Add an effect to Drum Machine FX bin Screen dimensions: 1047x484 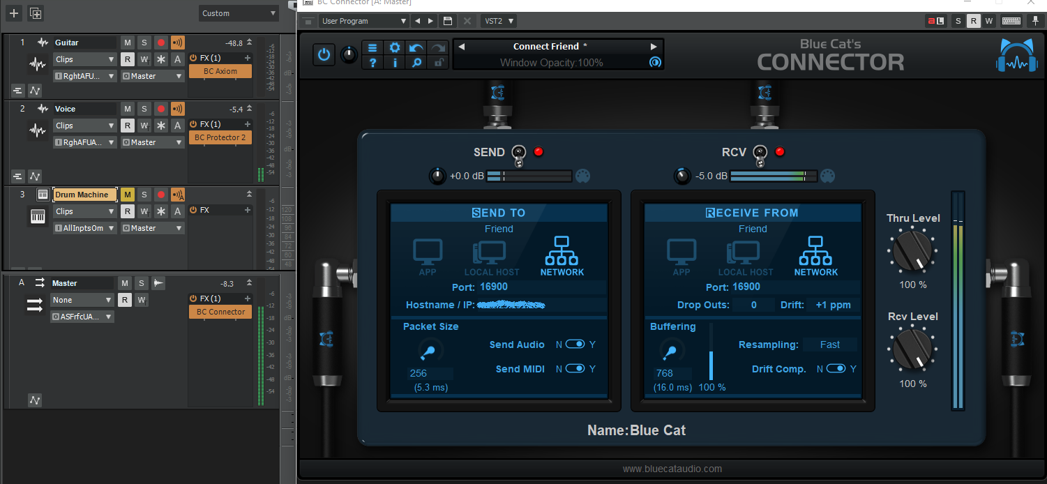point(247,210)
